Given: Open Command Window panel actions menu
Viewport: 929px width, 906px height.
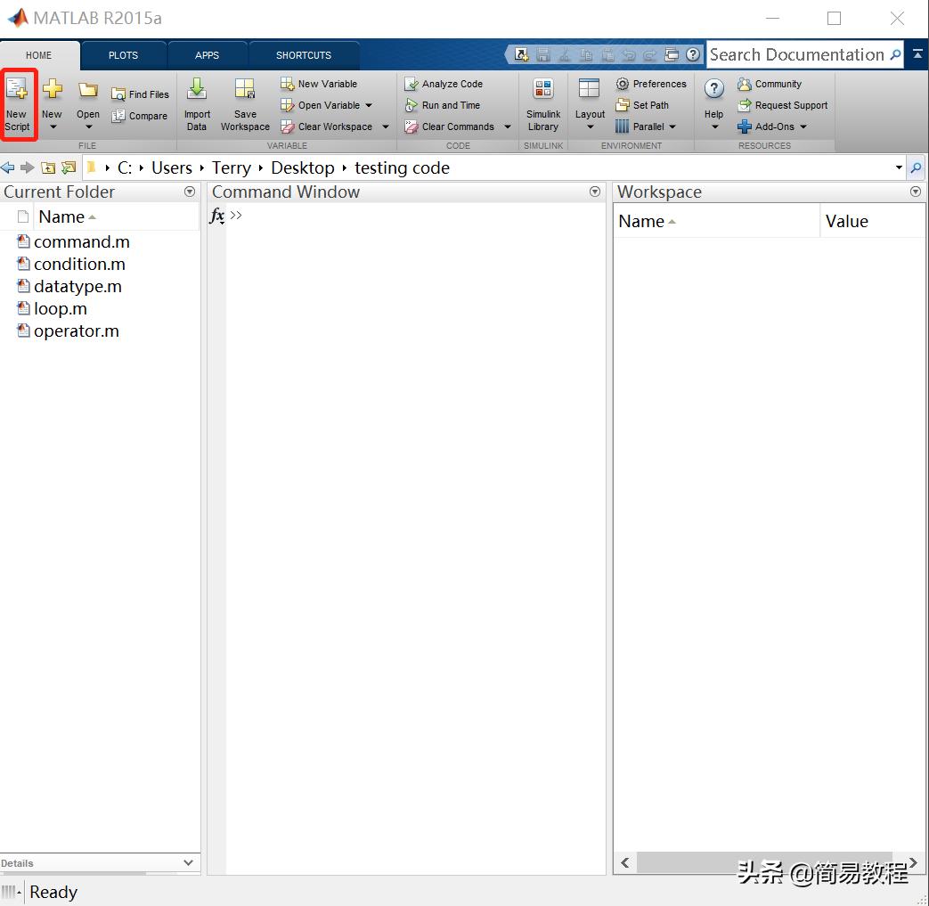Looking at the screenshot, I should click(595, 192).
